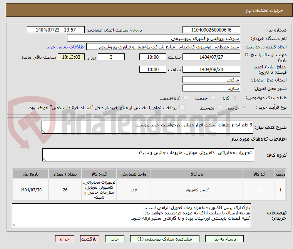The width and height of the screenshot is (293, 249).
Task: Click the تاریخ نیاز column header
Action: pyautogui.click(x=31, y=174)
